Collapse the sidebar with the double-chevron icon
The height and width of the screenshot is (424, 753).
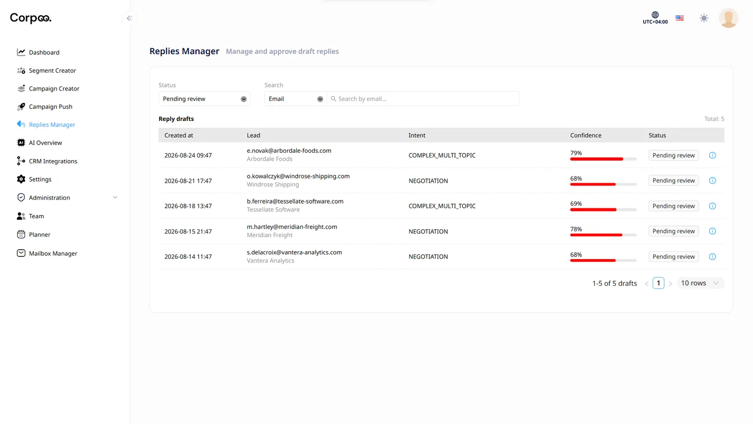(129, 18)
